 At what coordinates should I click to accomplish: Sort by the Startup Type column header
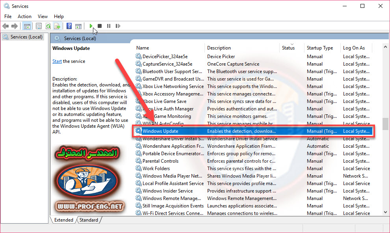point(322,48)
